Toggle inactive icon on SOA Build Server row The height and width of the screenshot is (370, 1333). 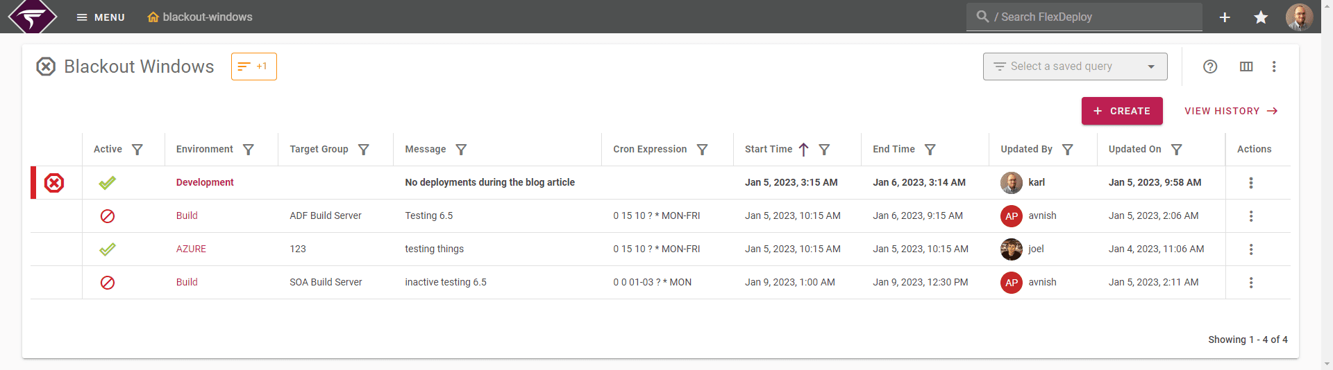(x=108, y=283)
